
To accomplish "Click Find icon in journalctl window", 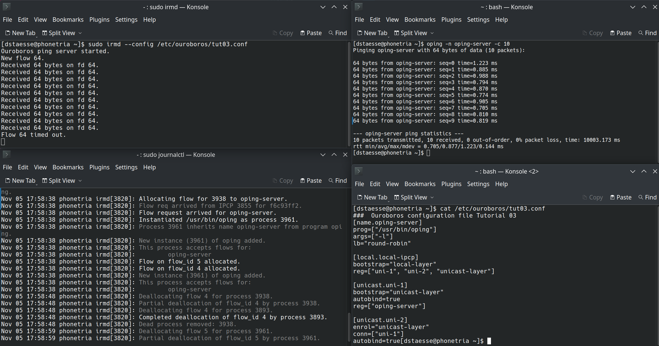I will point(331,181).
